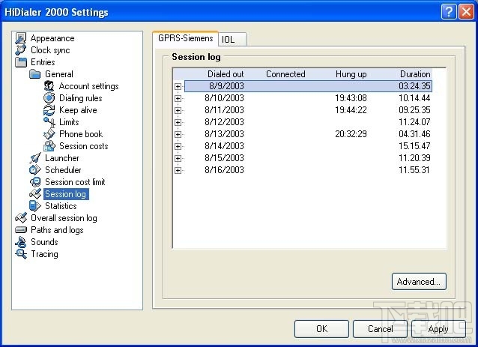Screen dimensions: 478x347
Task: Close the HiDialer 2000 Settings dialog
Action: pyautogui.click(x=466, y=12)
